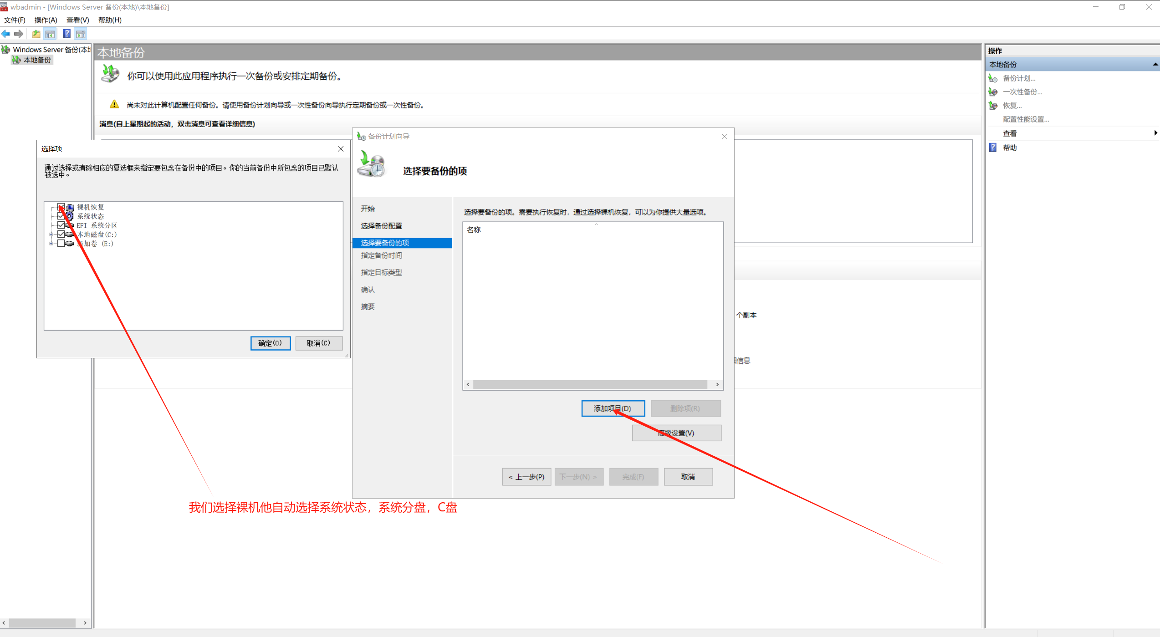This screenshot has width=1160, height=637.
Task: Expand the 查看 submenu arrow in actions
Action: point(1155,133)
